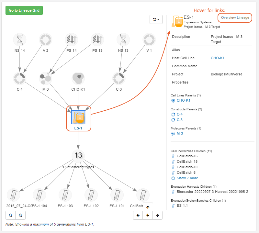Expand the 13 of different types node
Image resolution: width=259 pixels, height=233 pixels.
tap(78, 156)
